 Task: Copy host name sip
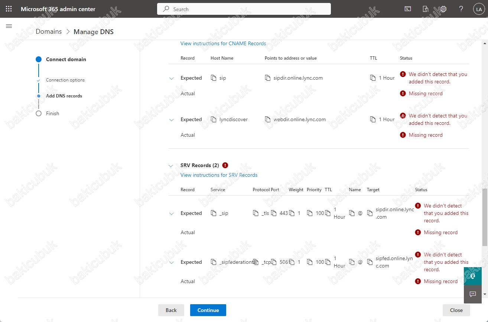(214, 78)
